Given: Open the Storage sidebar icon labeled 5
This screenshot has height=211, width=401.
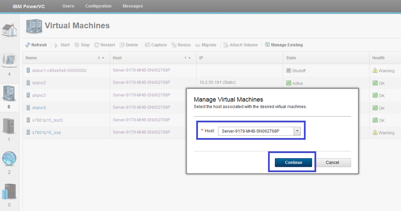Looking at the screenshot, I should 9,191.
